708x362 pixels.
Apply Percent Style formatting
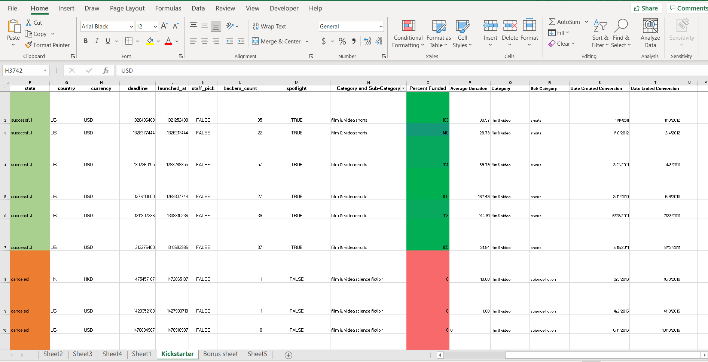pyautogui.click(x=342, y=41)
